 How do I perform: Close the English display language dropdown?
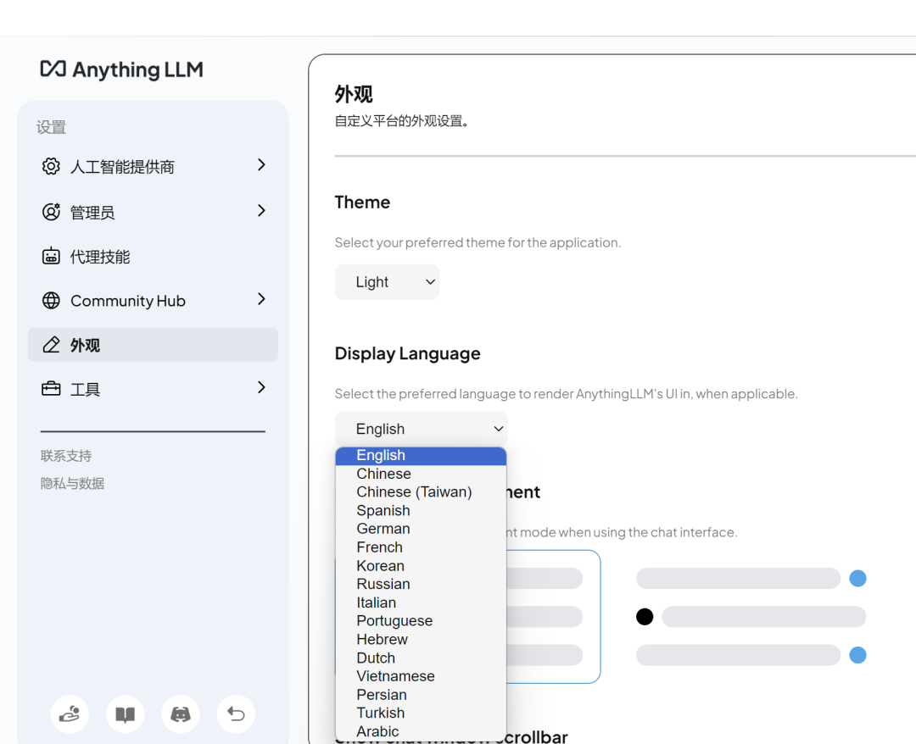pos(421,429)
